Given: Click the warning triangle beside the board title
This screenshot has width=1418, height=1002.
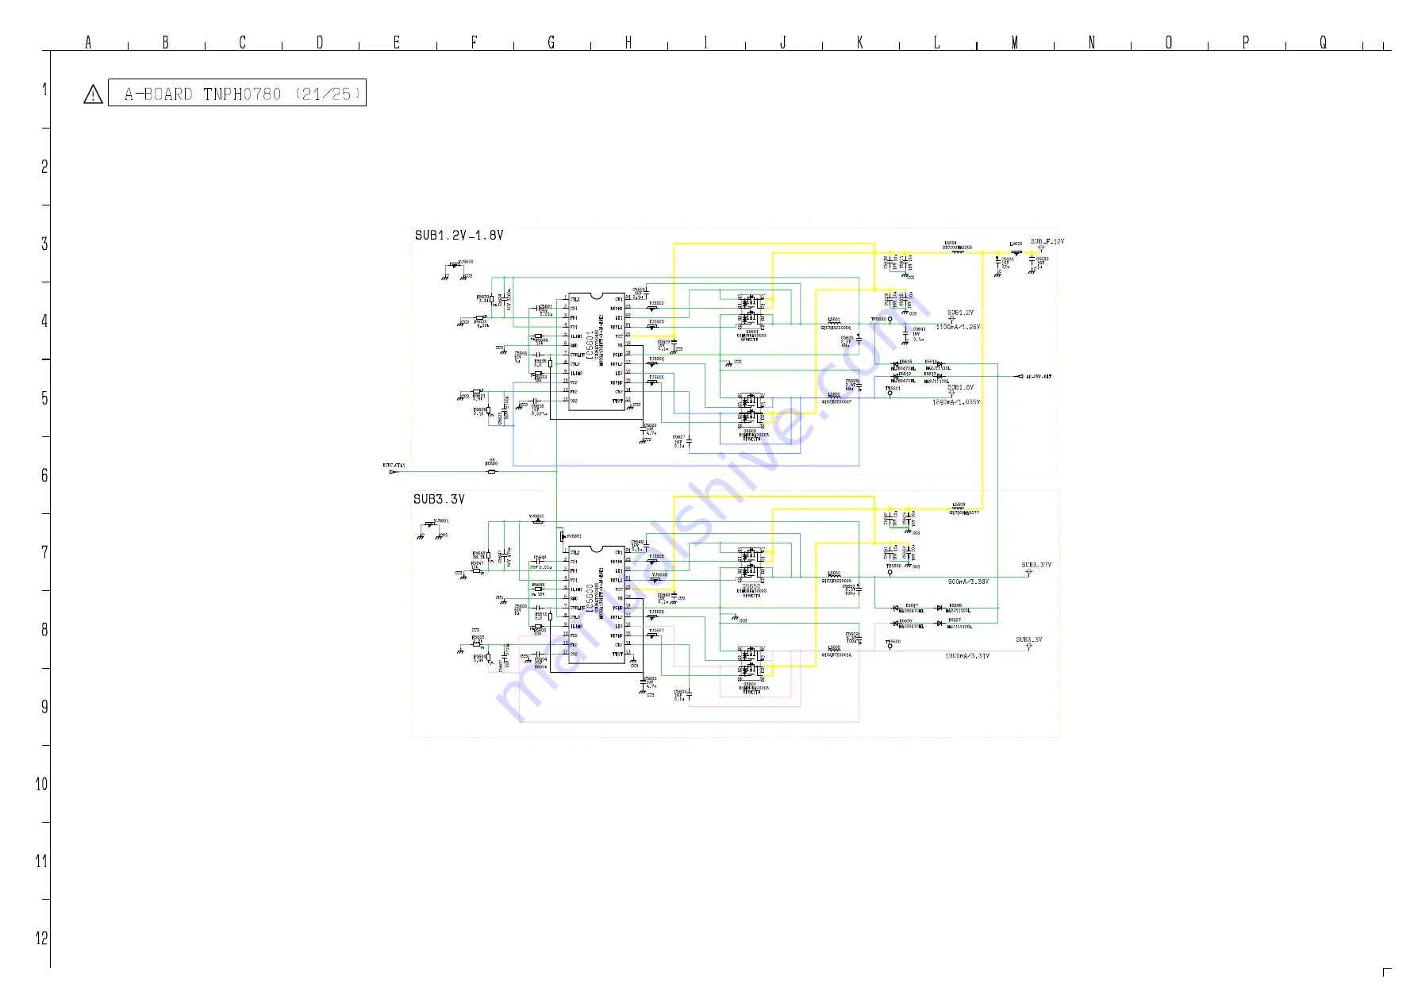Looking at the screenshot, I should tap(93, 94).
